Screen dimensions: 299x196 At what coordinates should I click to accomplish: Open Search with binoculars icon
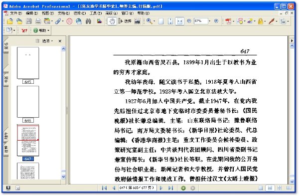(88, 21)
